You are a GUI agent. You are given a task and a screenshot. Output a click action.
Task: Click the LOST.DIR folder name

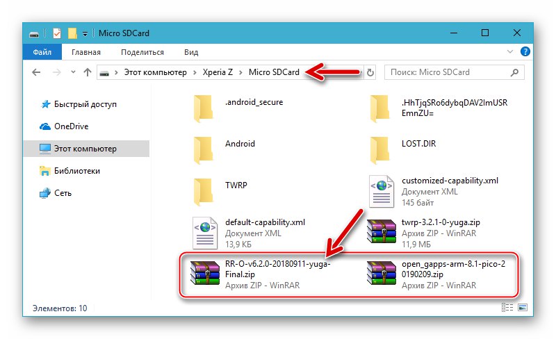419,144
